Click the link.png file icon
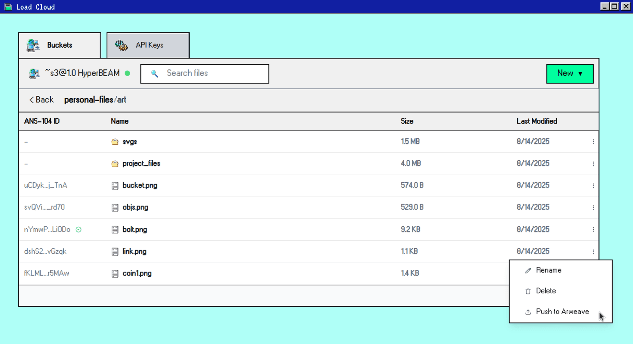Image resolution: width=633 pixels, height=344 pixels. point(115,252)
